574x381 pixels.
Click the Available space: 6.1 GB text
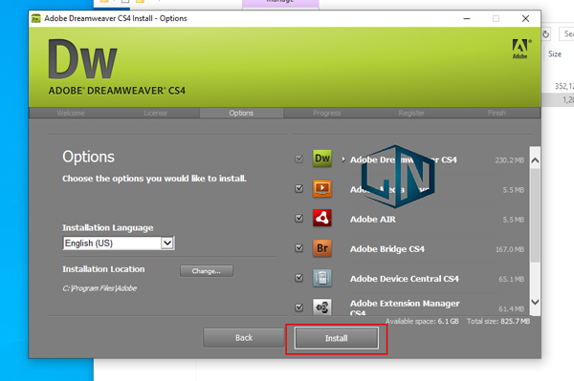422,322
